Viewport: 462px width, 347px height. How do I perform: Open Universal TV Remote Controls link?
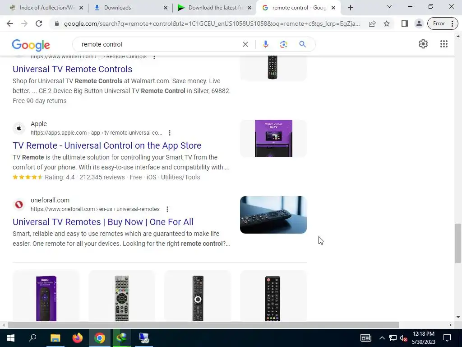point(73,69)
